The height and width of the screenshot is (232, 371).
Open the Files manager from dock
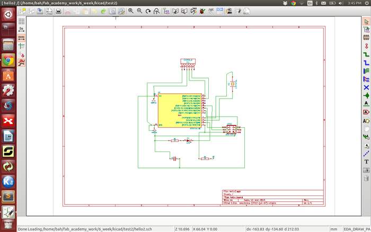pos(8,45)
